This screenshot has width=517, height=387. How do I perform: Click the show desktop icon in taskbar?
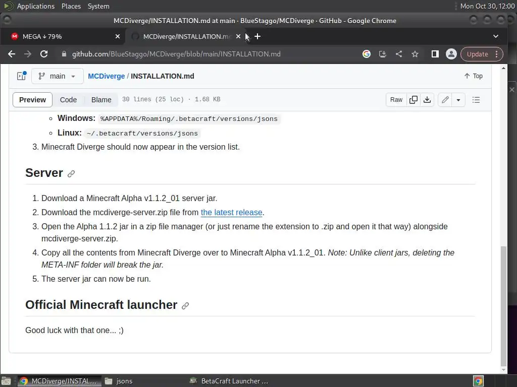pos(6,381)
